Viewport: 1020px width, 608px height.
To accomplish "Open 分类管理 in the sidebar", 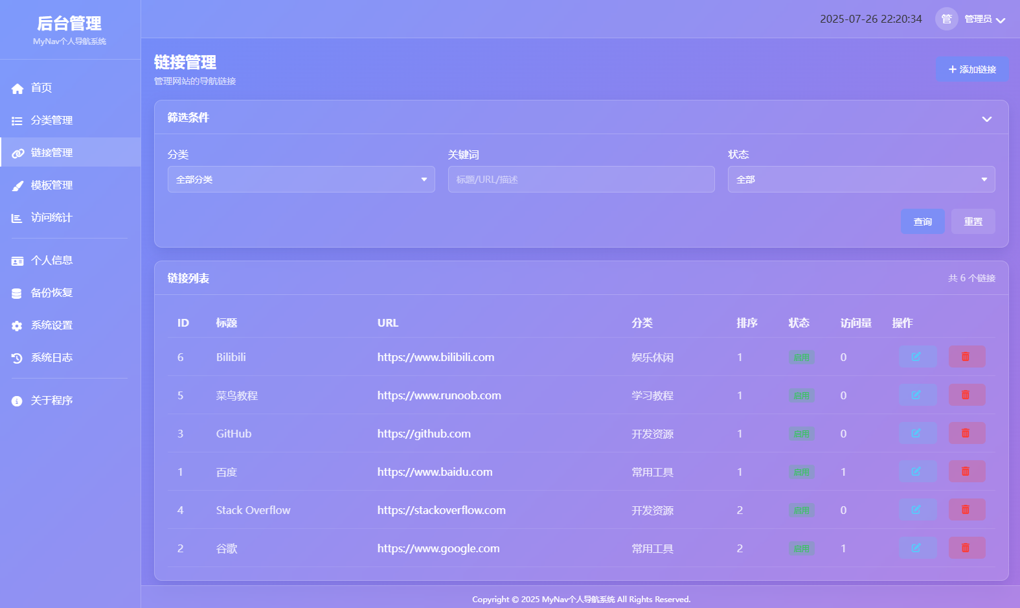I will [52, 121].
